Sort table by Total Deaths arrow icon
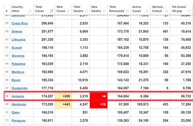Viewport: 193px width, 126px height. (x=87, y=11)
